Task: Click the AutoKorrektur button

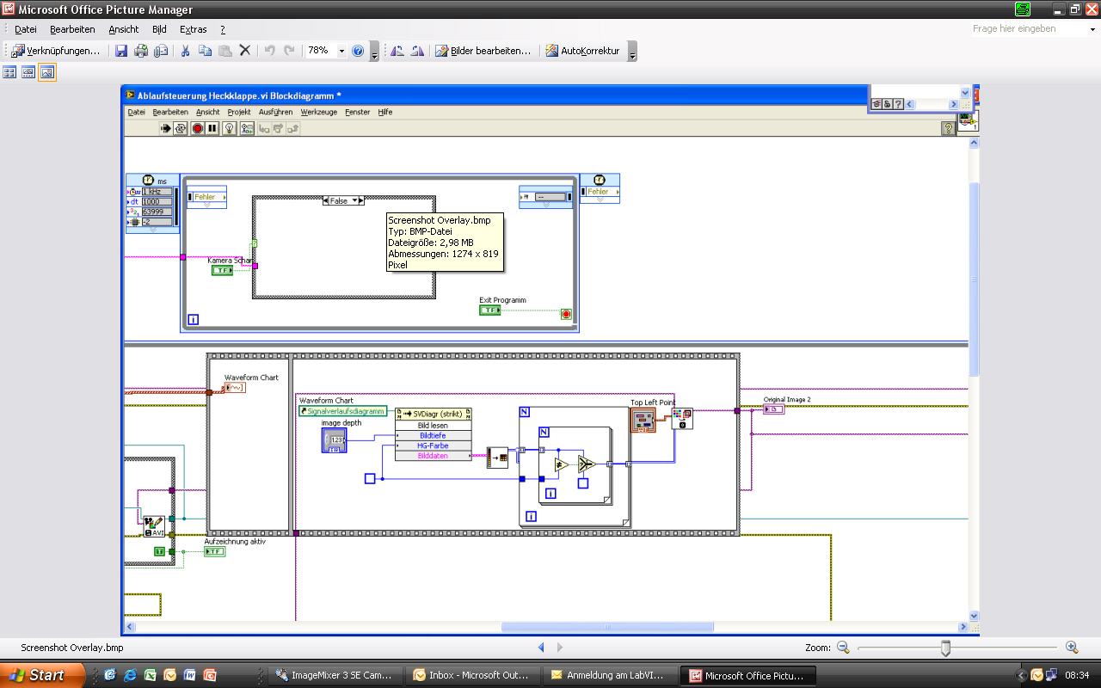Action: 582,51
